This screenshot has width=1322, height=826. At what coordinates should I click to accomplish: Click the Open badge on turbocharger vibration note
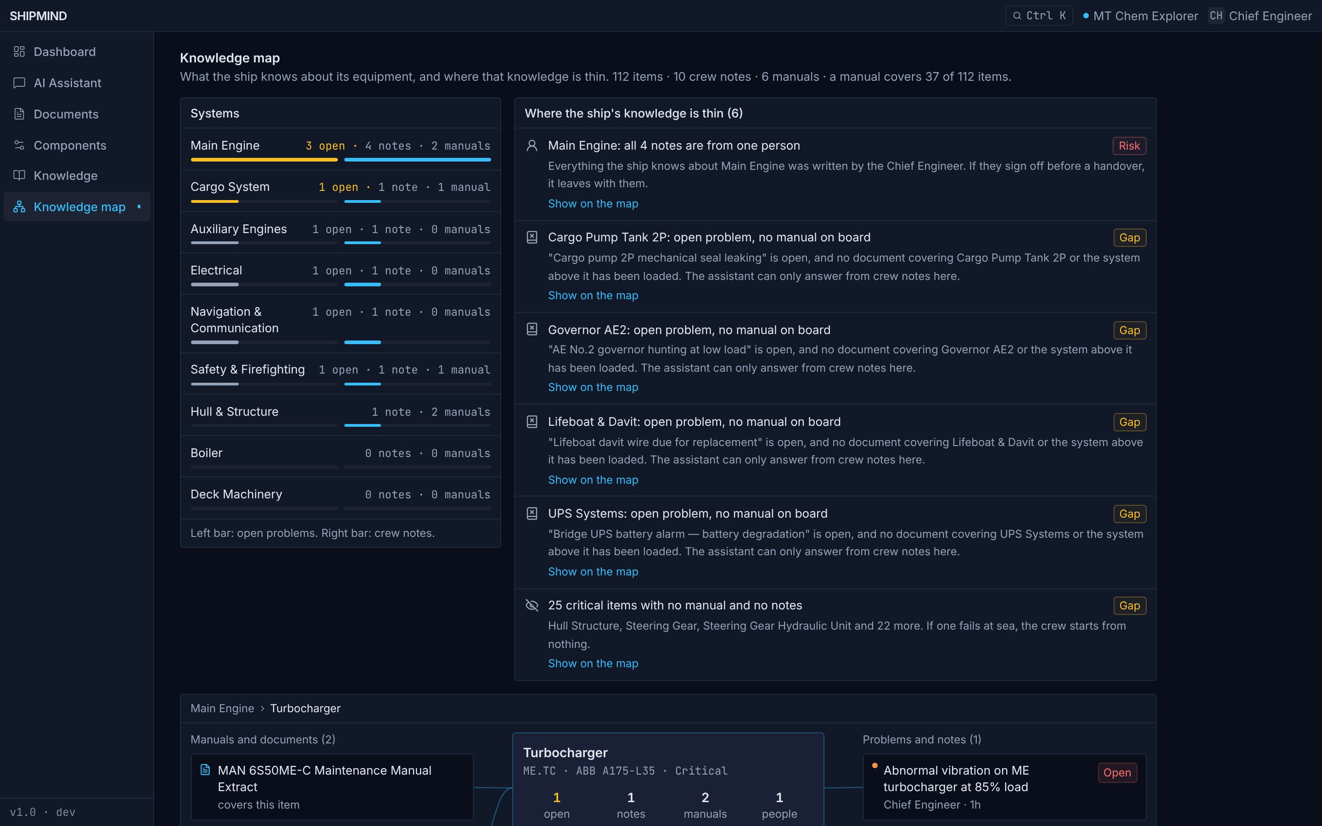[x=1117, y=772]
